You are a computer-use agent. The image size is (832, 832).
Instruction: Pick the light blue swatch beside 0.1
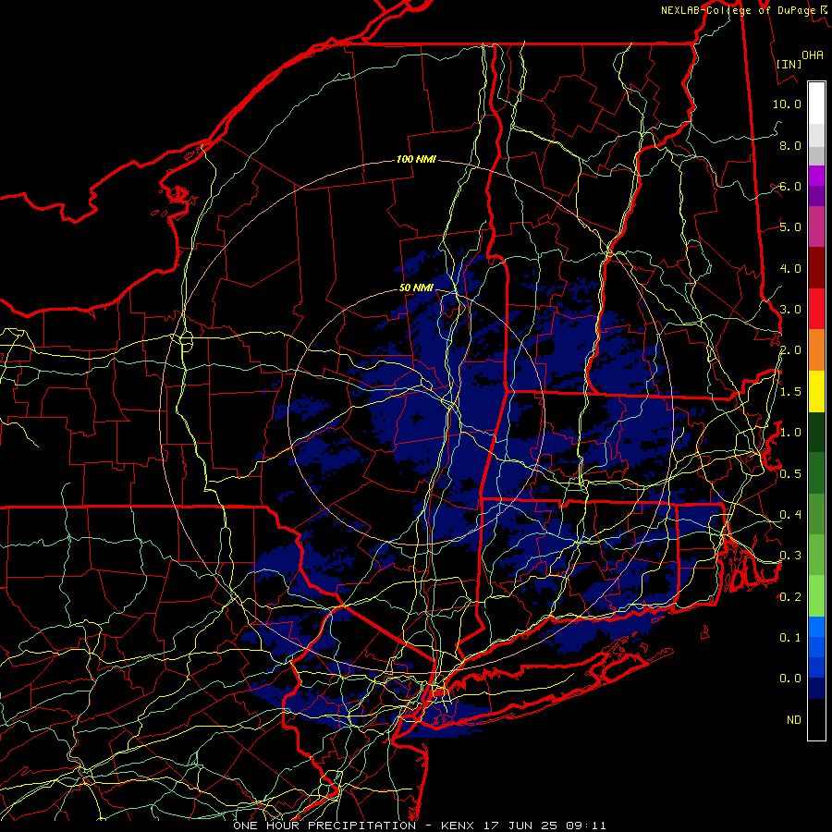(816, 627)
